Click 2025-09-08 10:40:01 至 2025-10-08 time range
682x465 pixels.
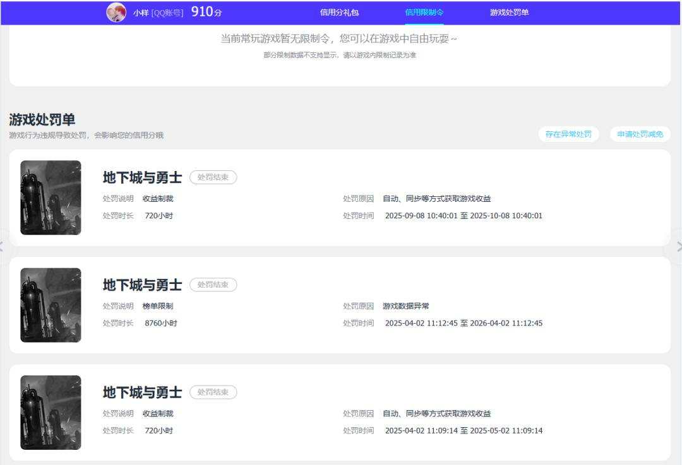pos(464,216)
